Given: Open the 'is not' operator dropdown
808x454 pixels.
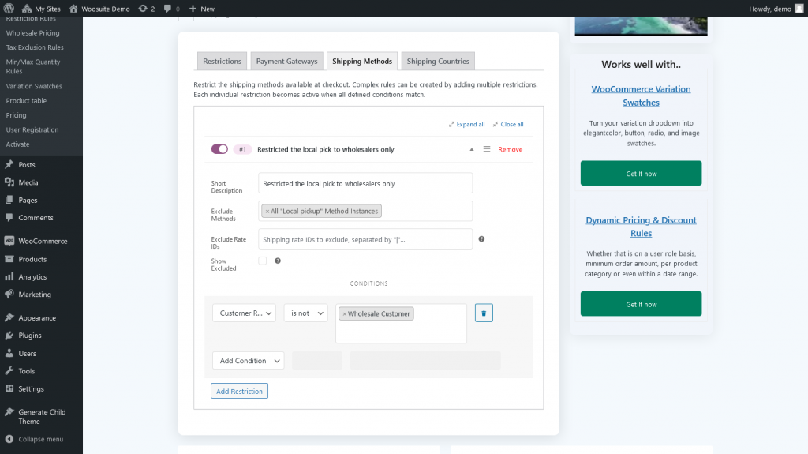Looking at the screenshot, I should (305, 313).
